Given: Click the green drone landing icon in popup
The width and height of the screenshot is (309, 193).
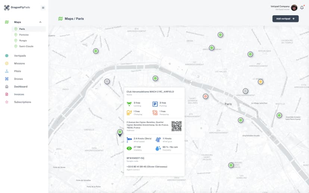Looking at the screenshot, I should coord(129,104).
